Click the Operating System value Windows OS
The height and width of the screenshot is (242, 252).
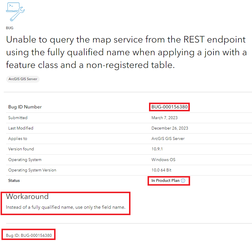[x=163, y=160]
